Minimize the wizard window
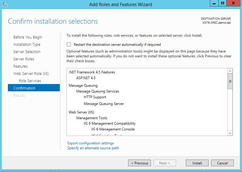Screen dimensions: 242x172 pyautogui.click(x=214, y=3)
